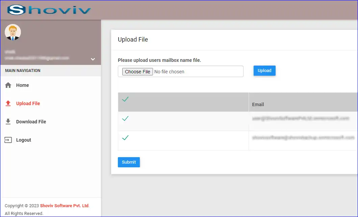Toggle the green checkmark on the first email row
Image resolution: width=358 pixels, height=217 pixels.
pyautogui.click(x=125, y=119)
